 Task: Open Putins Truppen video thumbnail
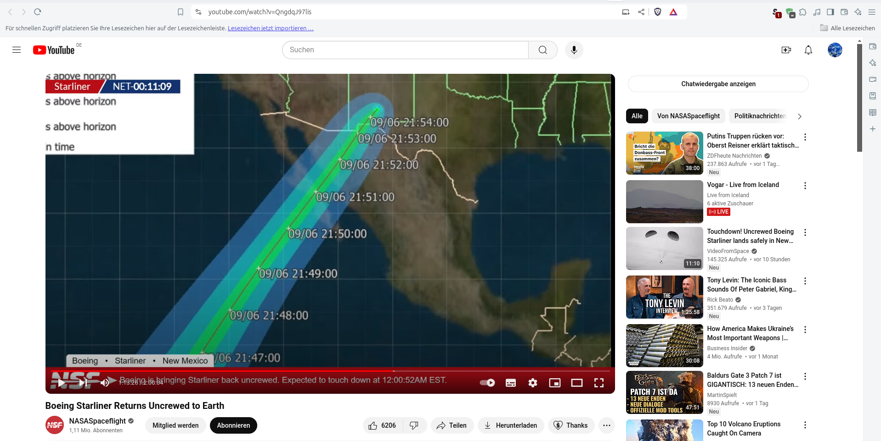665,153
